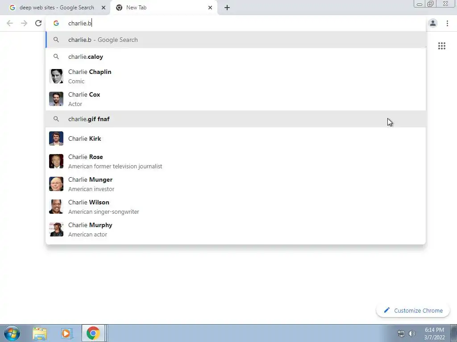Pick the Charlie Murphy suggestion
457x342 pixels.
236,229
